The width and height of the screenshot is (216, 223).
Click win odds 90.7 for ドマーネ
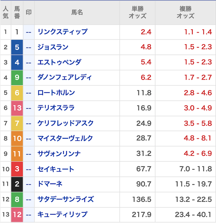coord(144,184)
